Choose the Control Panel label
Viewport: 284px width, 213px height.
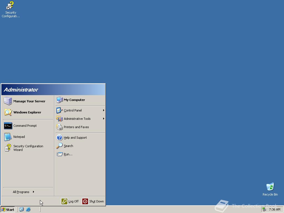tap(73, 110)
